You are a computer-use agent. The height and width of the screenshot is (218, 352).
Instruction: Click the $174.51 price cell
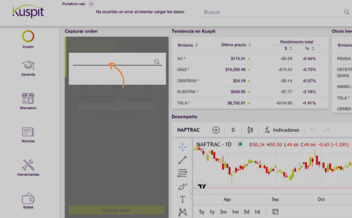[237, 59]
